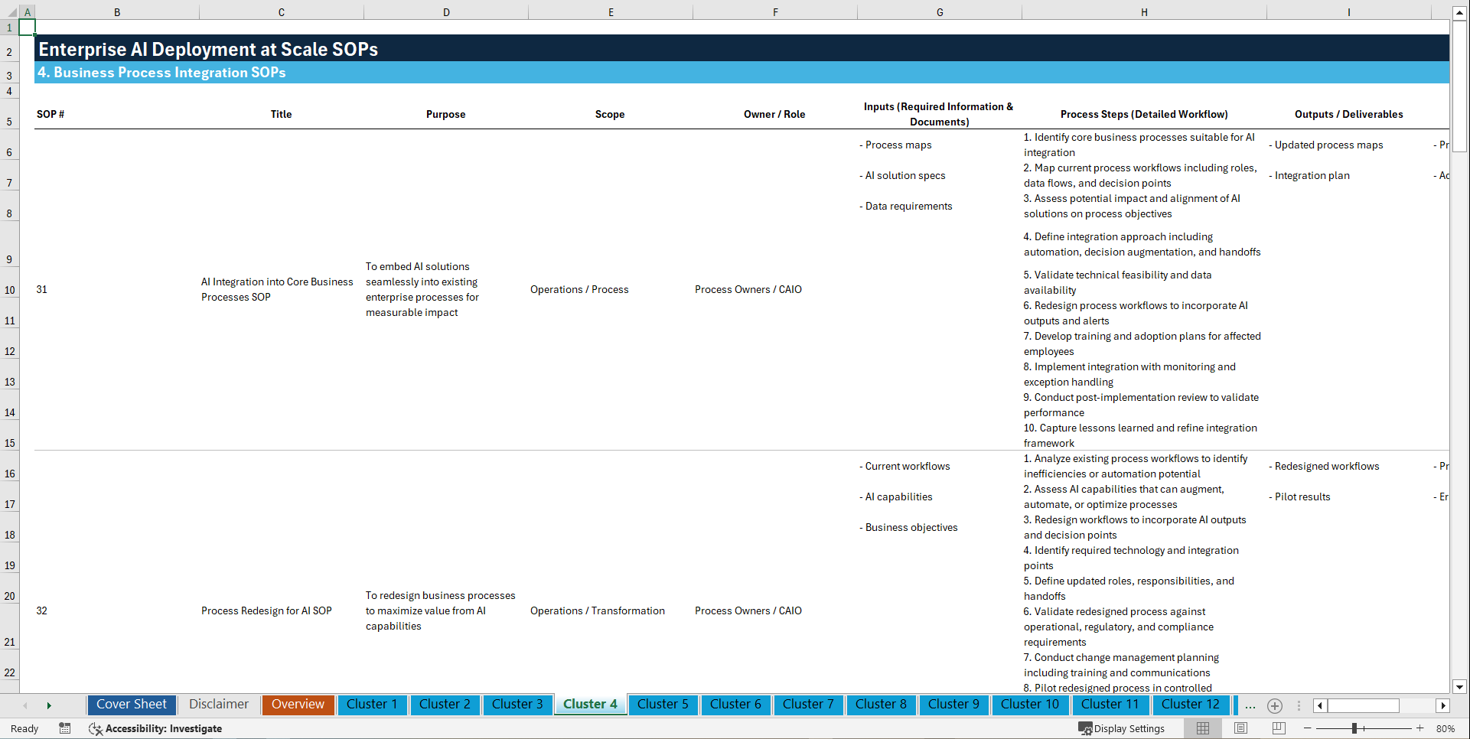Open the all-sheets list via the ellipsis
Screen dimensions: 1470x739
coord(1250,705)
